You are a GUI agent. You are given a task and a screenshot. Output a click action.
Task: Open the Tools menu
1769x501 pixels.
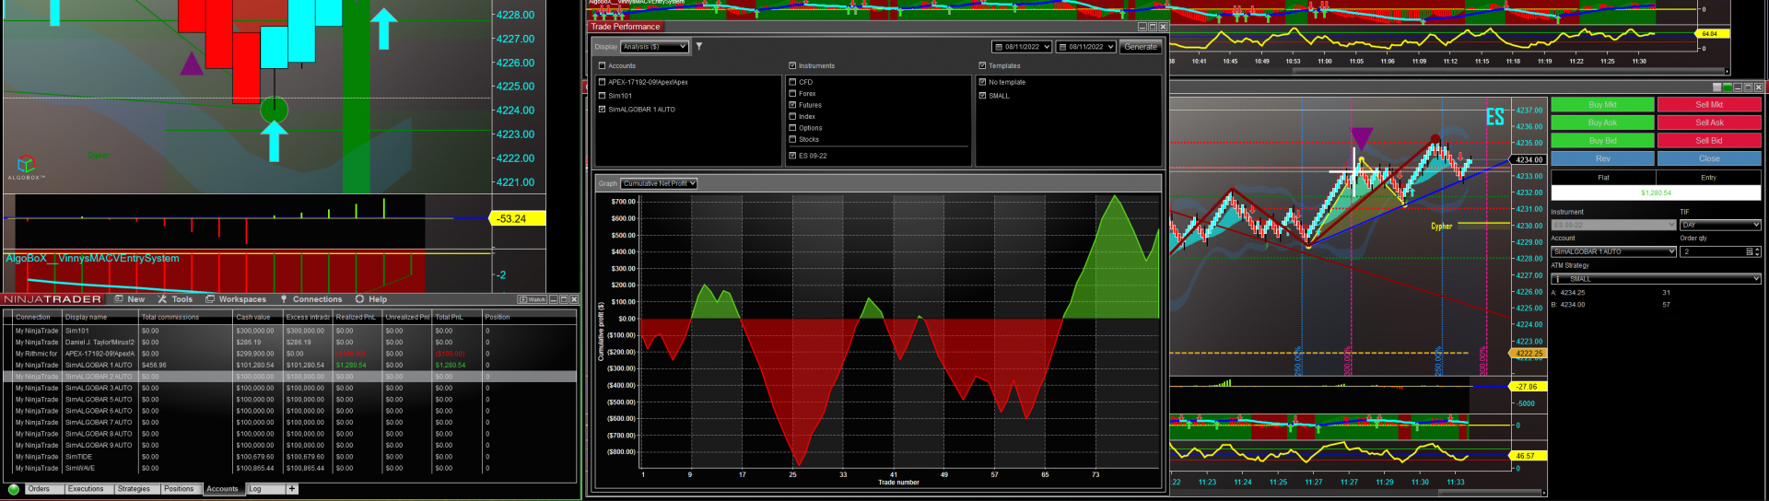(182, 299)
